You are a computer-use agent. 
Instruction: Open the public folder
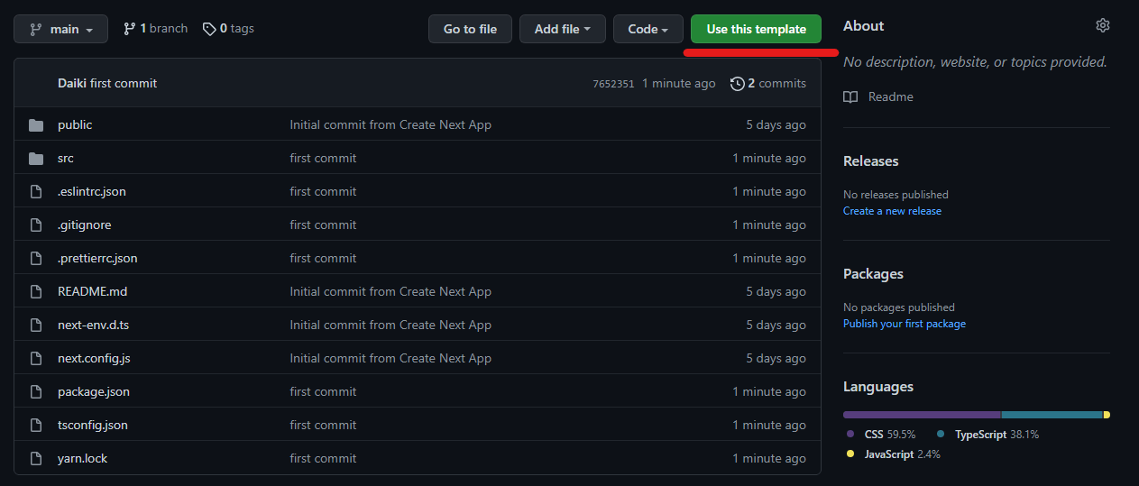pyautogui.click(x=75, y=124)
